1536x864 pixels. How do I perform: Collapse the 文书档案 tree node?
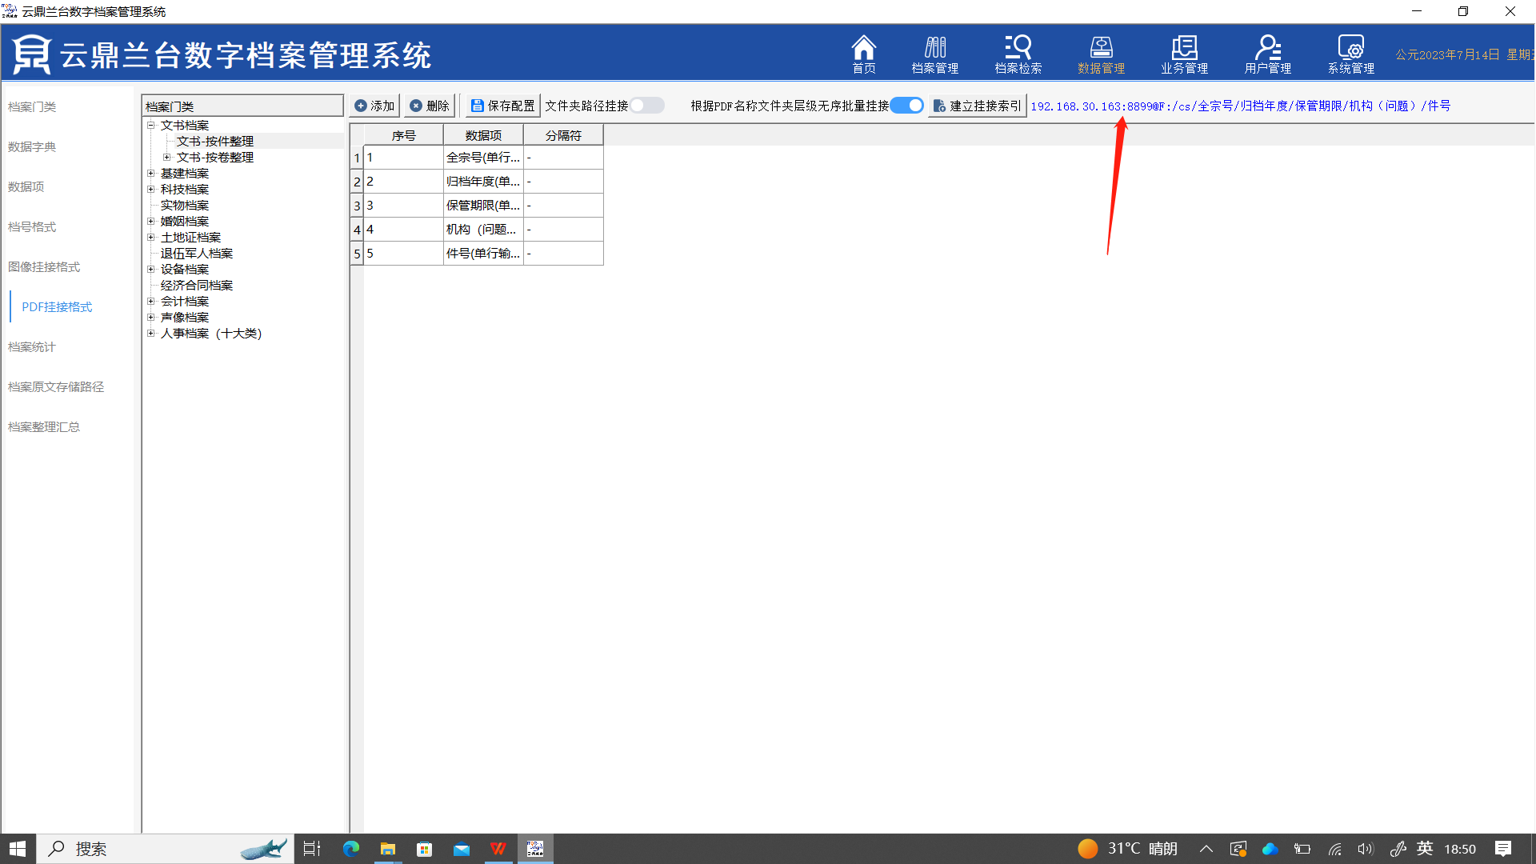tap(150, 125)
